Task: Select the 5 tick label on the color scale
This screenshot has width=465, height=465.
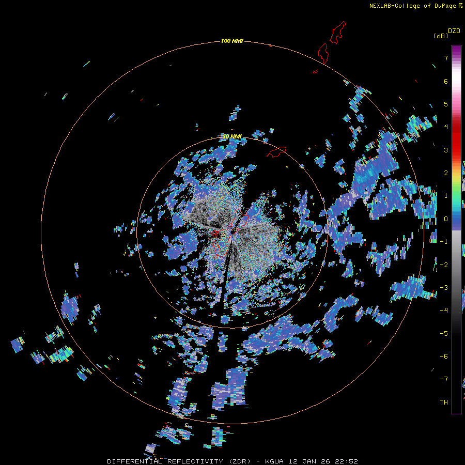Action: 445,104
